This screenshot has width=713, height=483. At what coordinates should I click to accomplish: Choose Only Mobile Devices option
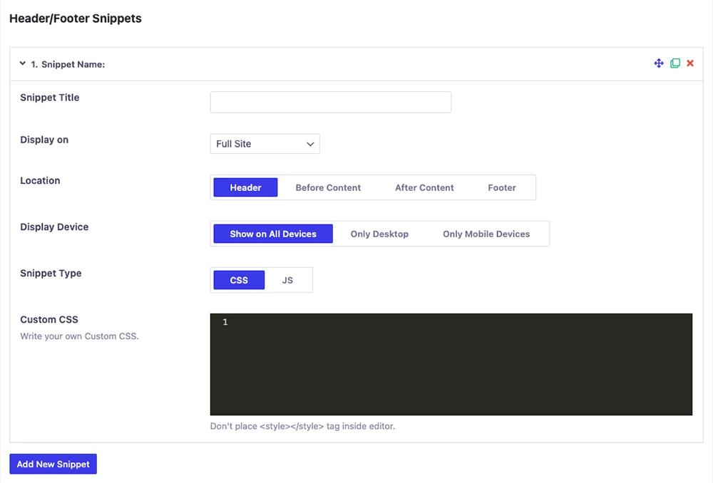(x=486, y=234)
